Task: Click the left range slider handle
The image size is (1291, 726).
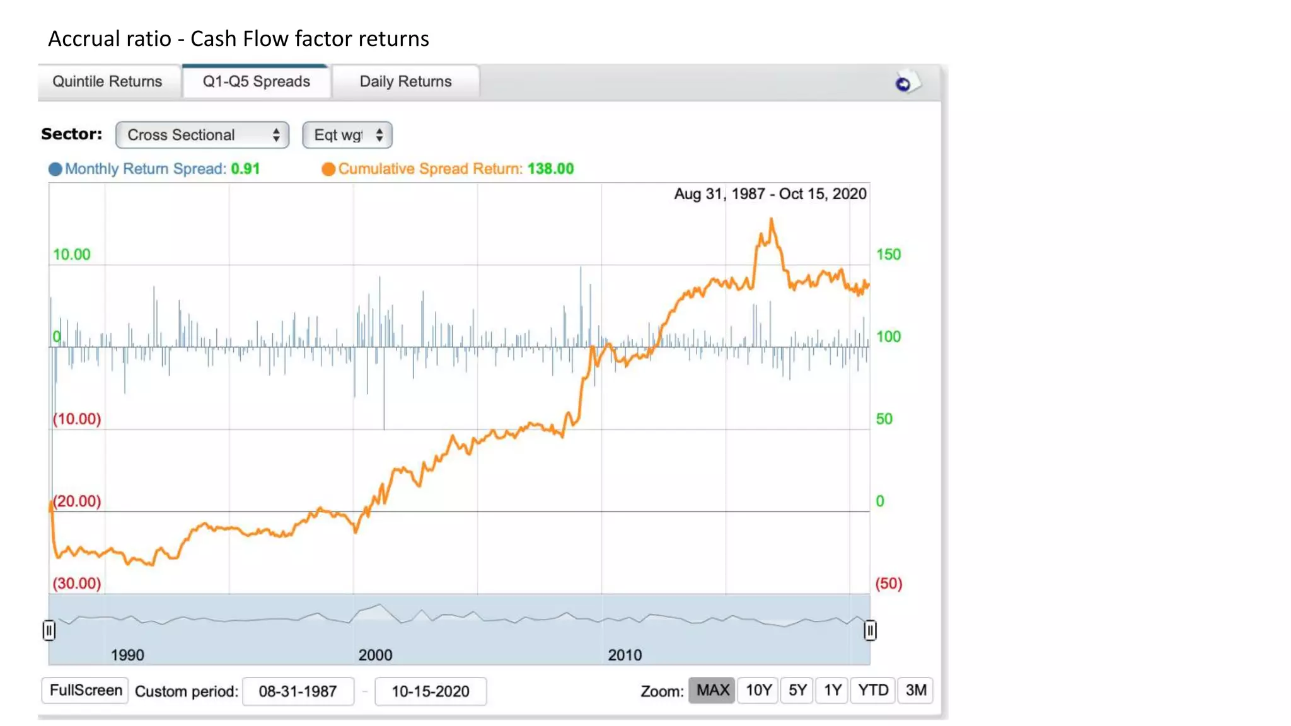Action: pos(49,630)
